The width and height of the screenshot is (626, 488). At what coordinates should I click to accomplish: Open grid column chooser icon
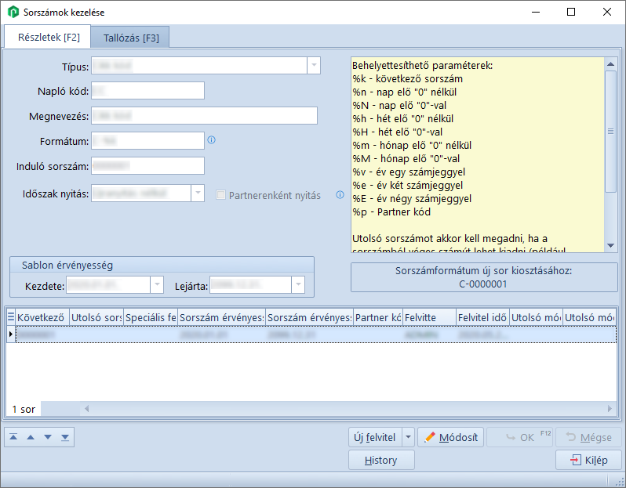pos(11,317)
